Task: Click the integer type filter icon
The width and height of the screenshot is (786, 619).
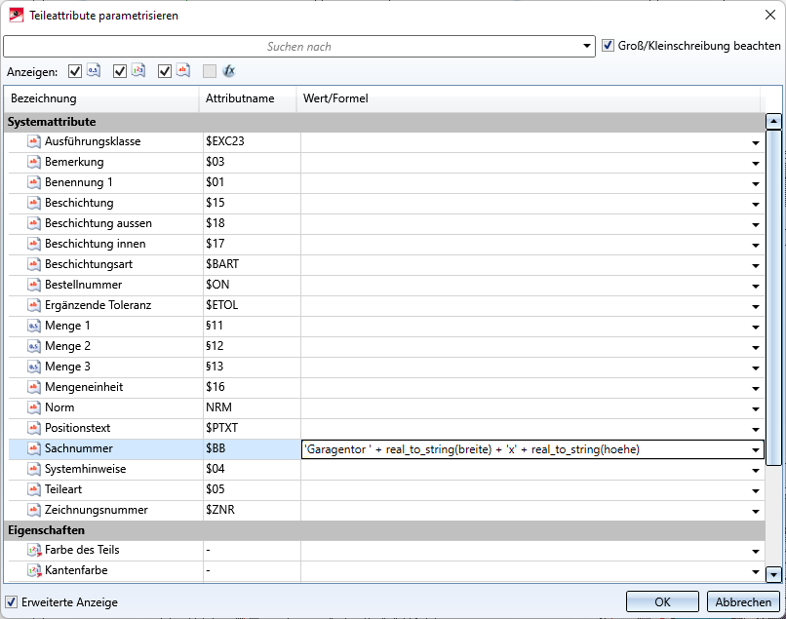Action: pyautogui.click(x=138, y=71)
